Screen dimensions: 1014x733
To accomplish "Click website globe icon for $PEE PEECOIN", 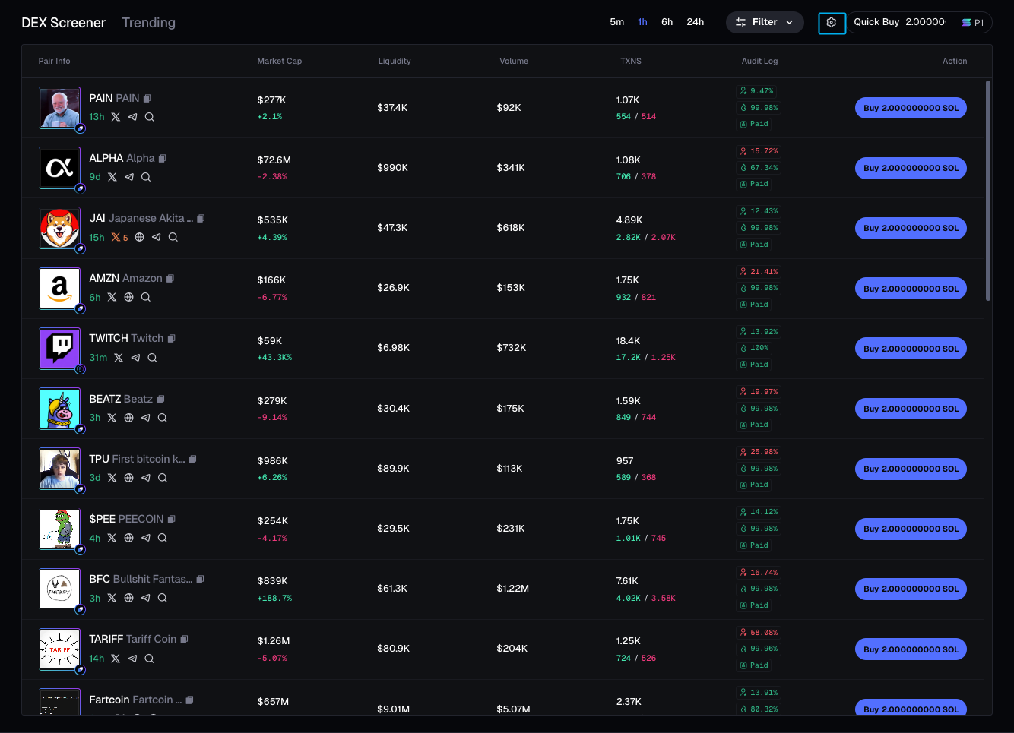I will point(129,538).
